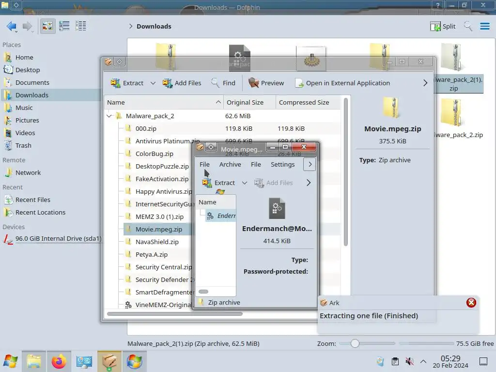Open Firefox from the taskbar
Screen dimensions: 496x372
point(59,361)
